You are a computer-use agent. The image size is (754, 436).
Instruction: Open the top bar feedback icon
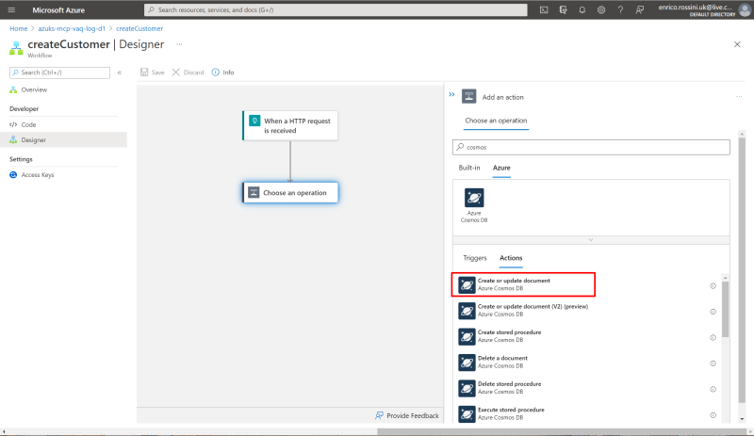640,9
